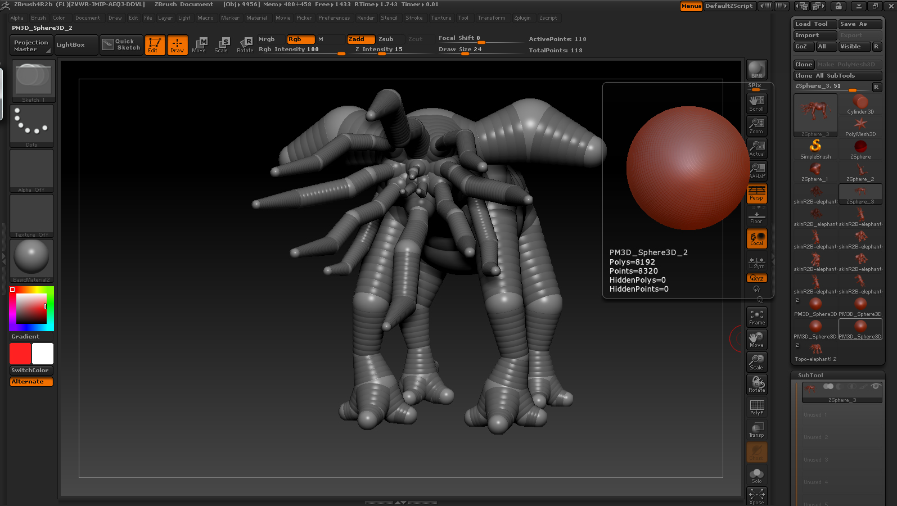Click the Load Tool button
The height and width of the screenshot is (506, 897).
(815, 24)
